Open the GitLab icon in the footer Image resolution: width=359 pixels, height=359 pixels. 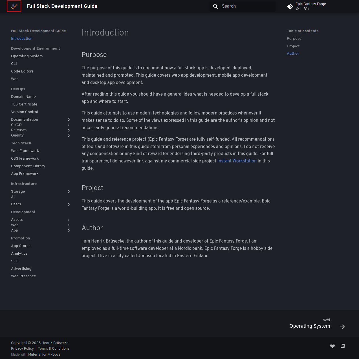pyautogui.click(x=332, y=346)
